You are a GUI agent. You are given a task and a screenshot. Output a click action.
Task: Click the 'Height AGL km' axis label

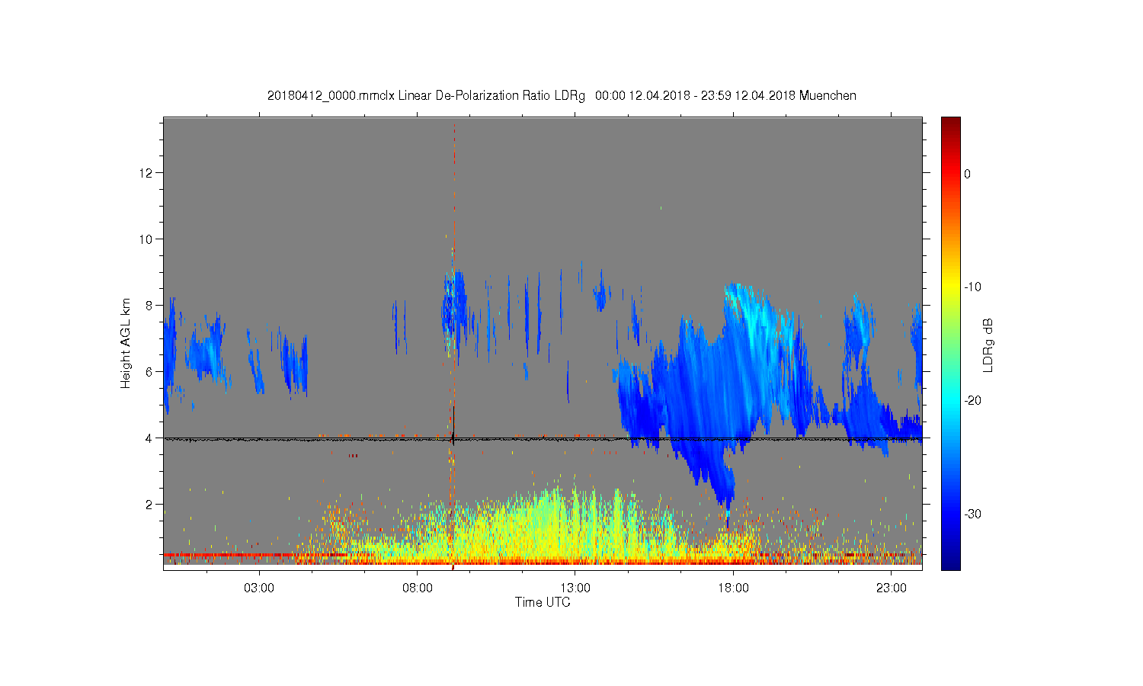(x=126, y=343)
